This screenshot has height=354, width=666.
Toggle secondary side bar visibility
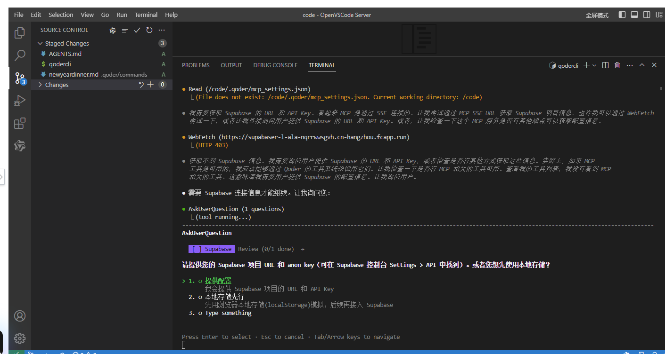pos(647,15)
